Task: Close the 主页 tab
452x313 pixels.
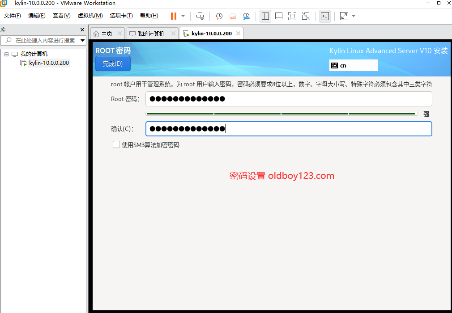Action: pos(119,34)
